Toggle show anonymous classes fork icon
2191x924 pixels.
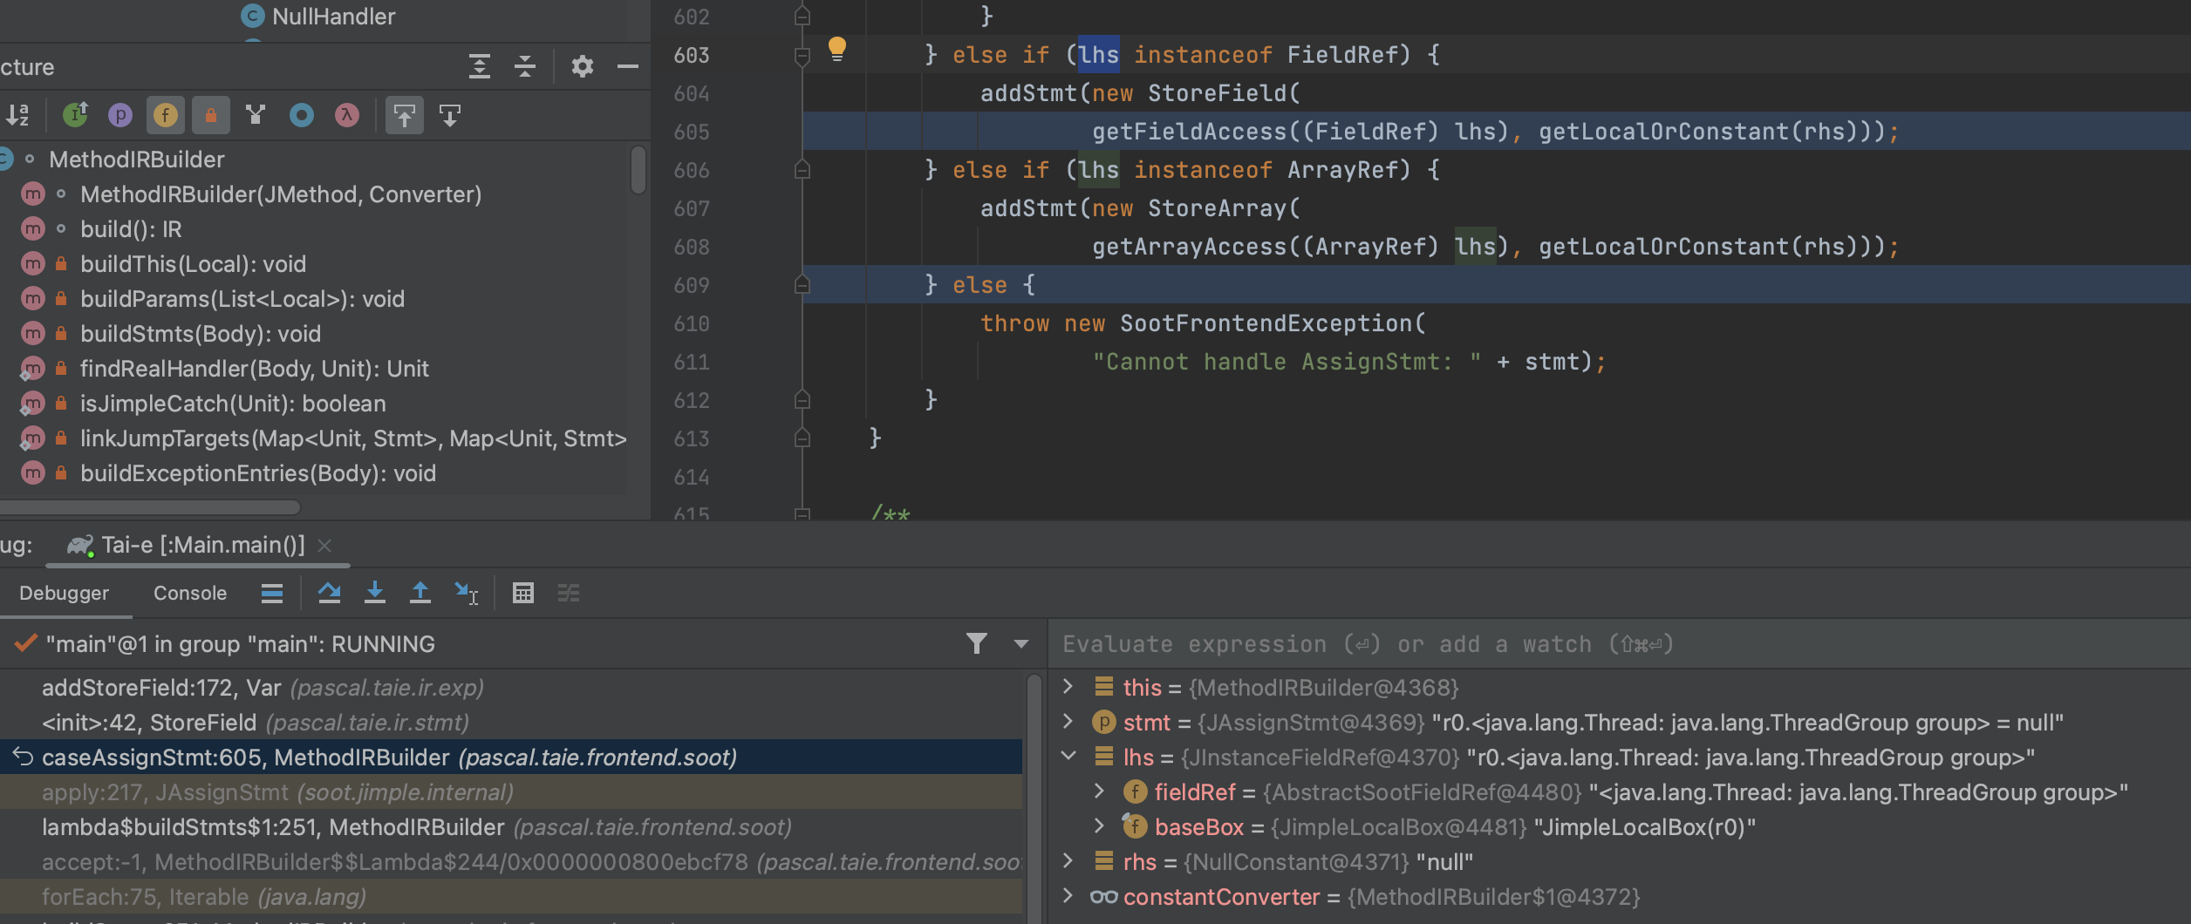pos(256,115)
